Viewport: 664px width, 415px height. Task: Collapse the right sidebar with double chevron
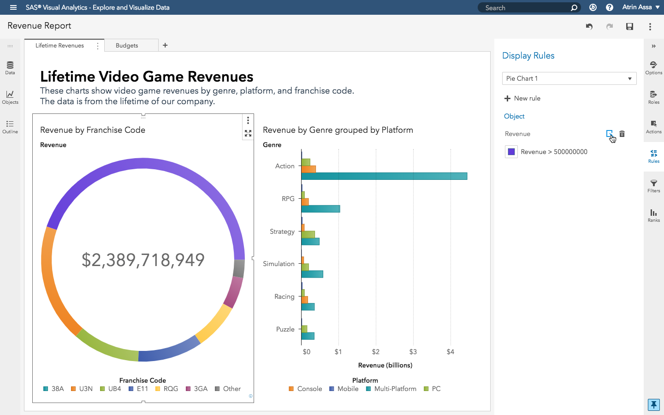653,46
